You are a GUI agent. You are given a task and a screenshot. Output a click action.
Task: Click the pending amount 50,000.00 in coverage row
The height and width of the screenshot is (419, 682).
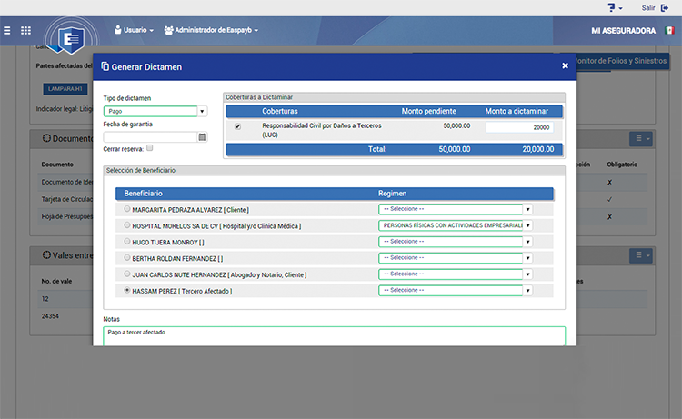pos(456,125)
